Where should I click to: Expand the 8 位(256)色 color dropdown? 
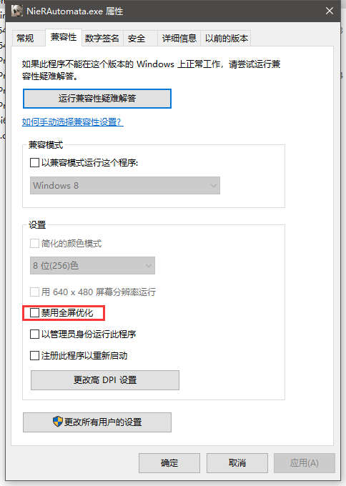[x=92, y=266]
